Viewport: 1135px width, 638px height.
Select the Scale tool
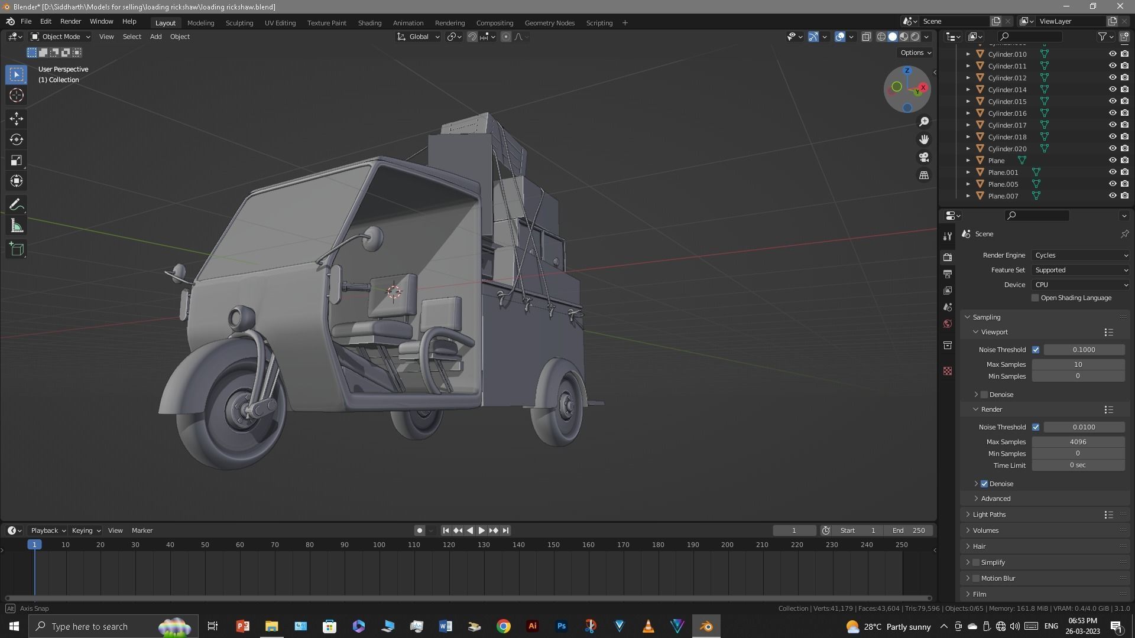[x=17, y=160]
